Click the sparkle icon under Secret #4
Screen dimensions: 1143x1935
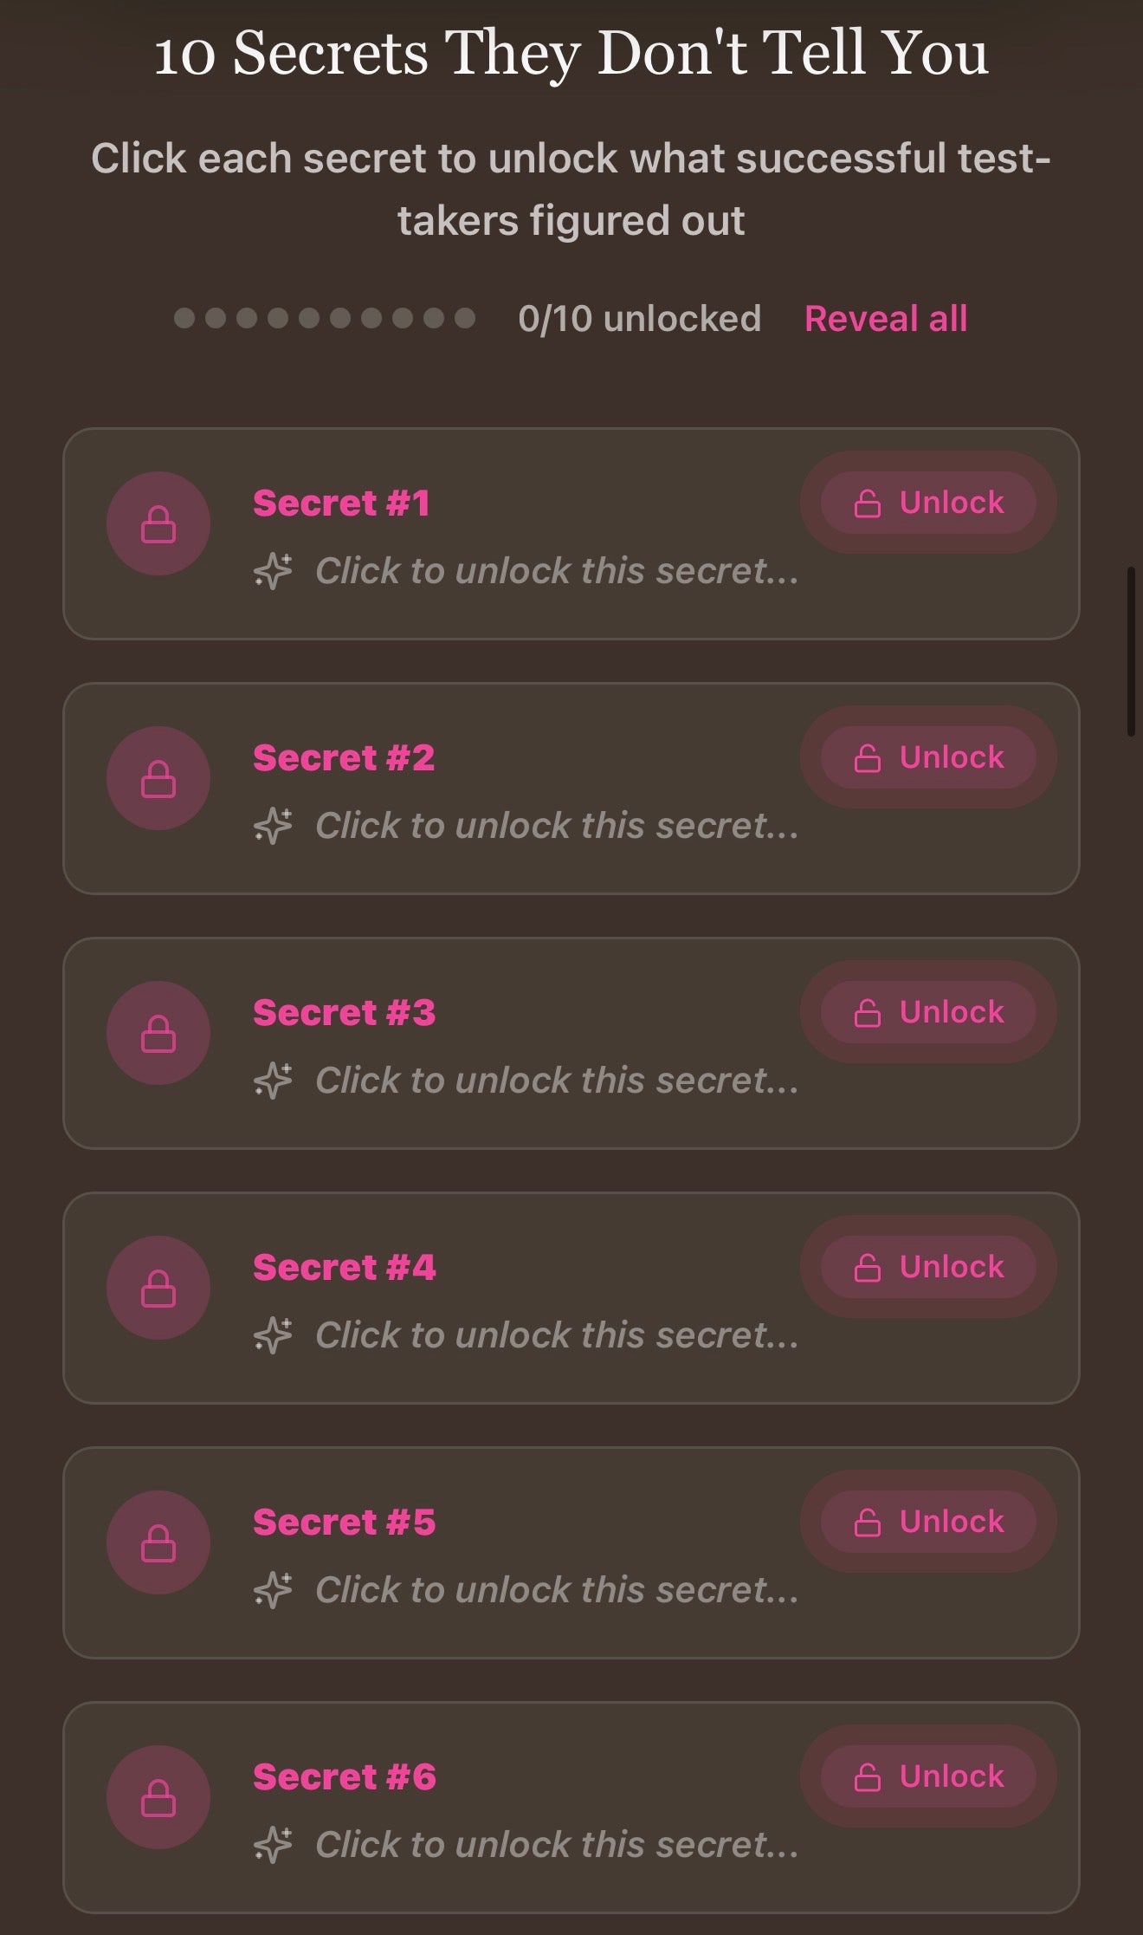click(x=273, y=1335)
